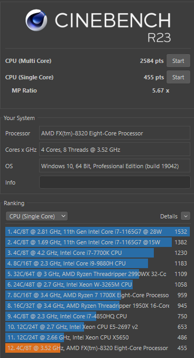
Task: Start the CPU Single Core benchmark
Action: click(x=178, y=77)
